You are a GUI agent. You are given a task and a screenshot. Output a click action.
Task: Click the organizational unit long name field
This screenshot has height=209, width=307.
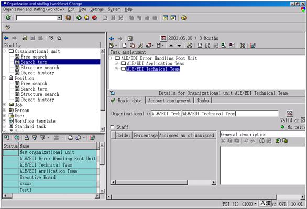(x=230, y=114)
